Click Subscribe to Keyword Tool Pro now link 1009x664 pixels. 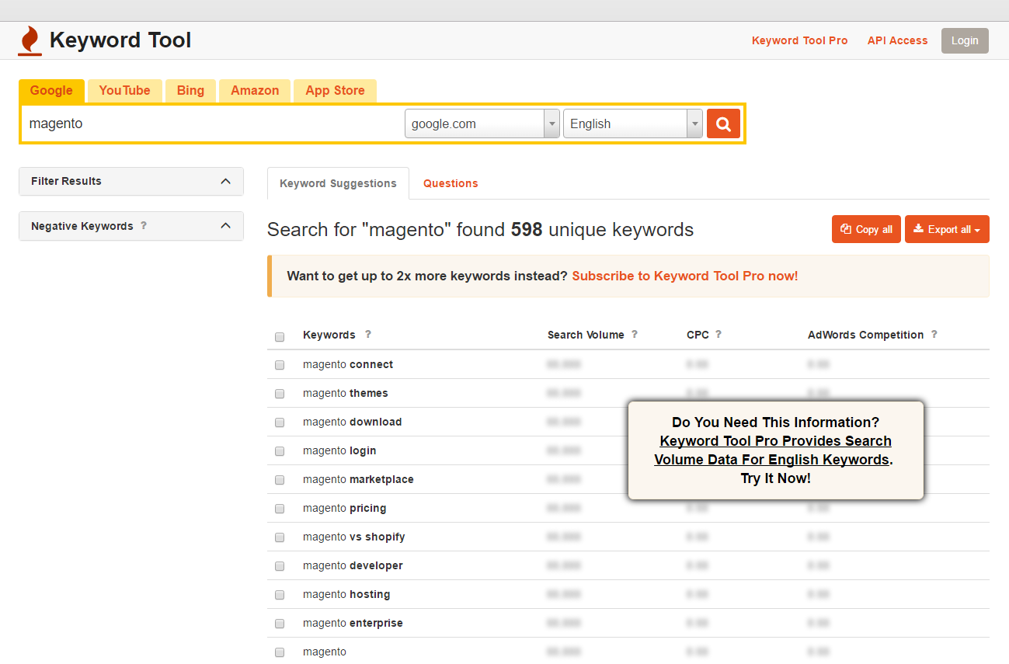pyautogui.click(x=685, y=276)
